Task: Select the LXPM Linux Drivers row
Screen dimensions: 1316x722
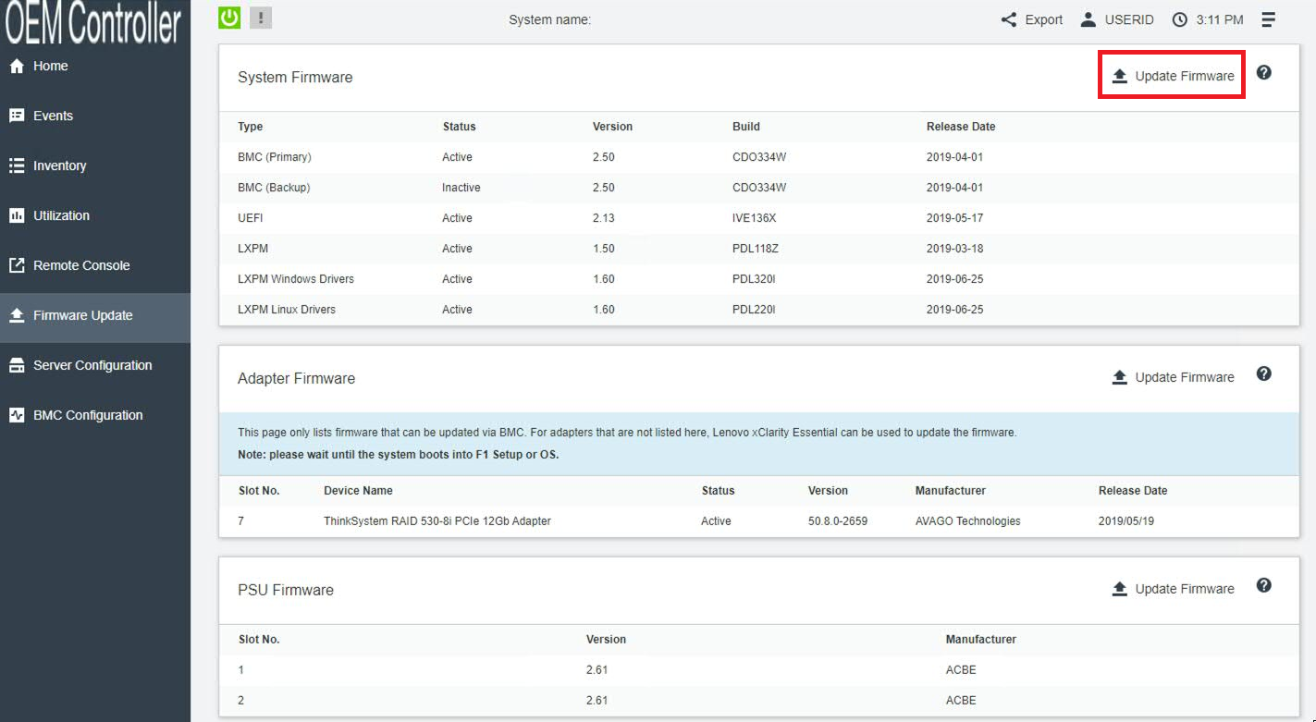Action: point(758,310)
